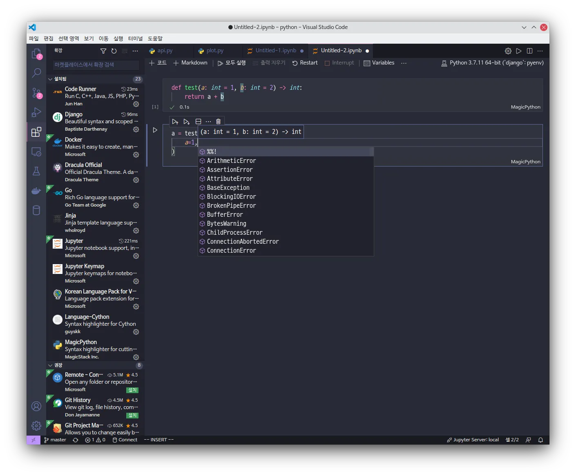Open the Docker view in activity bar
576x476 pixels.
(x=36, y=191)
